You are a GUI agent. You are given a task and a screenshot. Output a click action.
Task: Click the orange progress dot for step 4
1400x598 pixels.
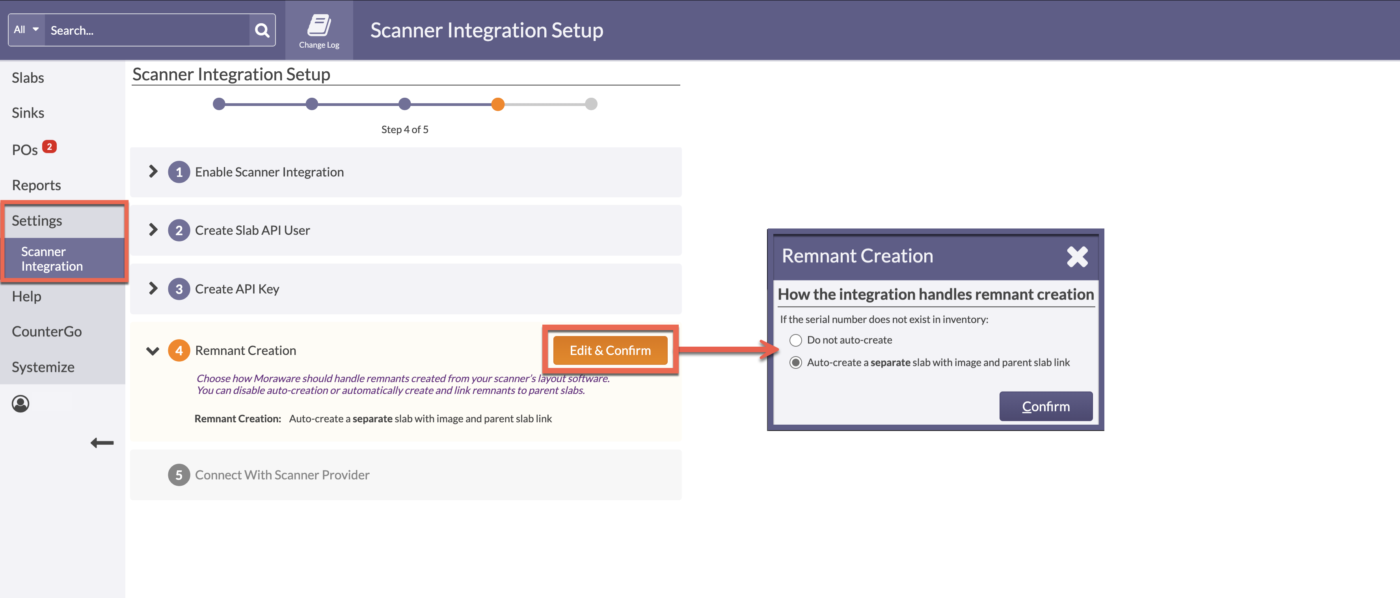(498, 104)
